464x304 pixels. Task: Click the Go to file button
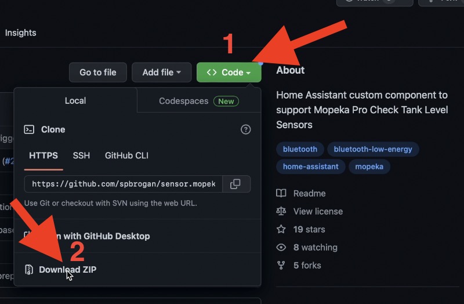tap(98, 72)
